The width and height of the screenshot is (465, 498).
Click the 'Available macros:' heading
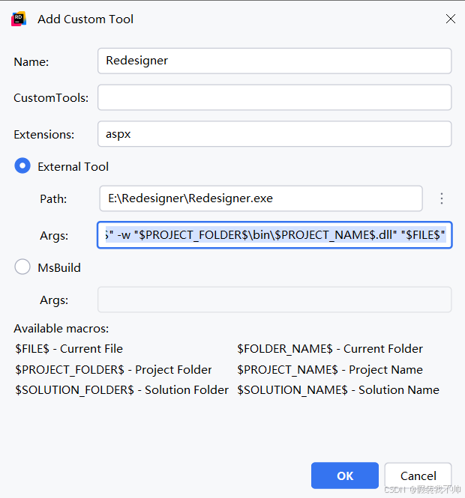[61, 329]
